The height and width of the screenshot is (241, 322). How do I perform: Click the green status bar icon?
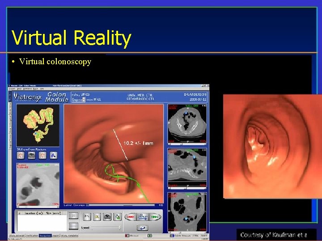pos(150,236)
